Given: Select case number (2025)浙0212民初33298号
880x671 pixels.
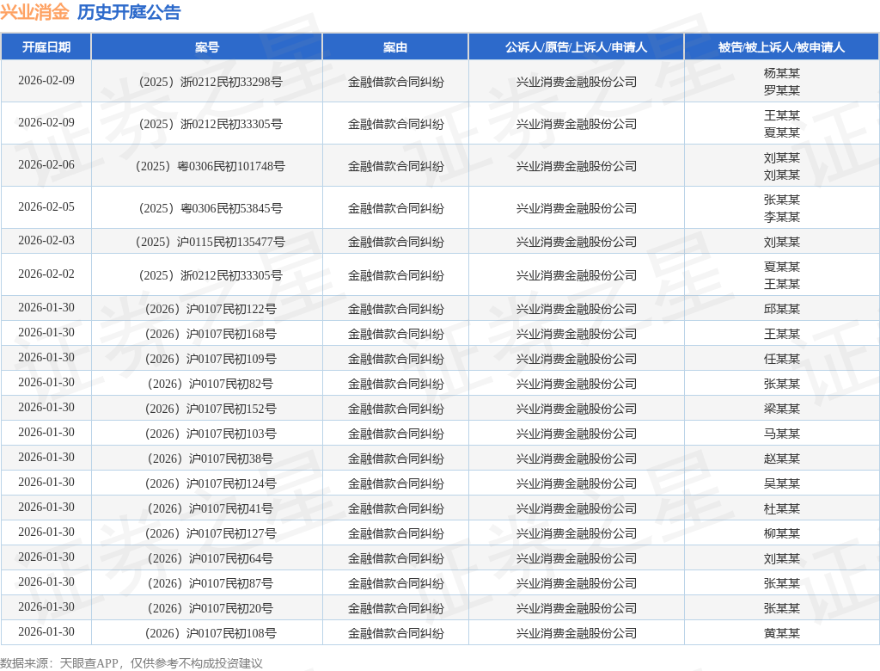Looking at the screenshot, I should tap(211, 82).
